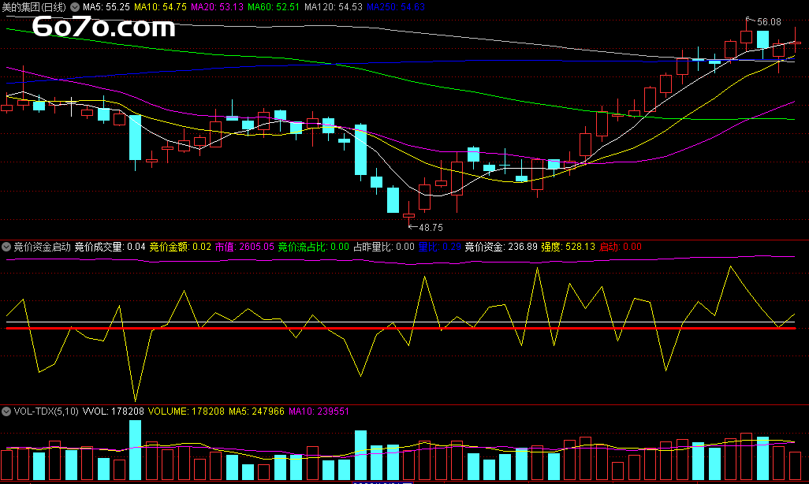This screenshot has height=484, width=809.
Task: Click the 竞价资金: 236.89 value
Action: (x=501, y=247)
